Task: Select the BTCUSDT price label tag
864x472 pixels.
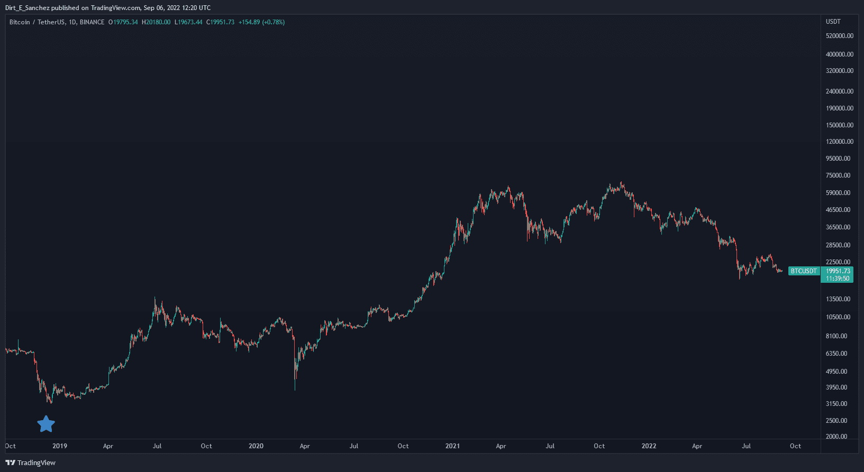Action: click(804, 271)
